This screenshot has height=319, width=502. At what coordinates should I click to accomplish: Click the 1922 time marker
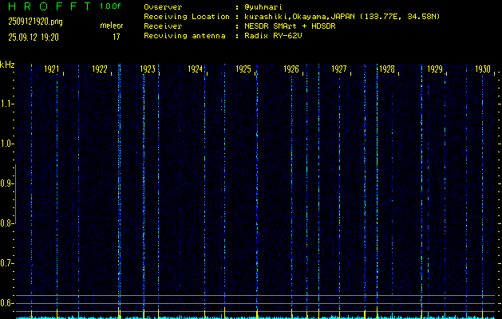click(100, 69)
